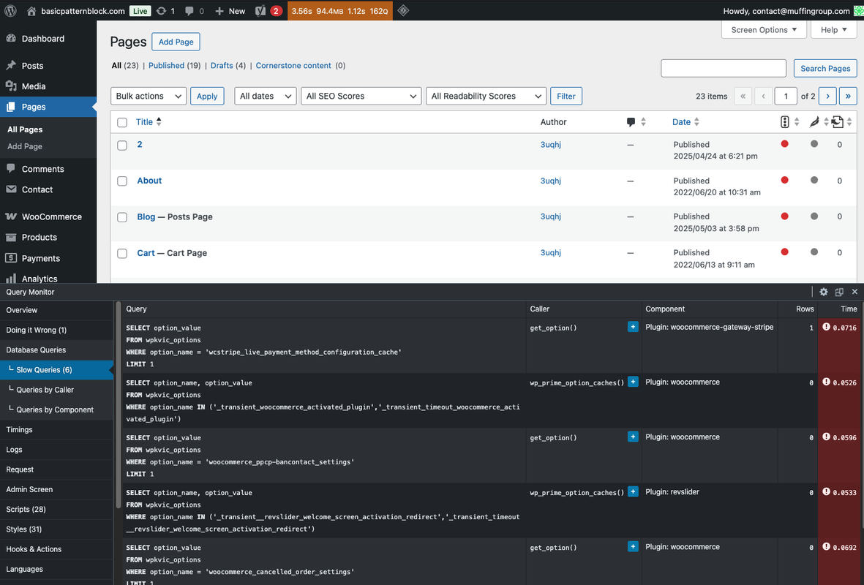Click the WordPress logo in admin bar
Viewport: 864px width, 585px height.
tap(10, 11)
